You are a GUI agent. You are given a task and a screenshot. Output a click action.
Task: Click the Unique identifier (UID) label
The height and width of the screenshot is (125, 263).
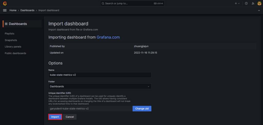tap(60, 93)
